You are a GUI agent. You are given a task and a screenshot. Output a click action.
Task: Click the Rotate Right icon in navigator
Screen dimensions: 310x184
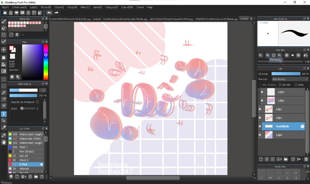298,55
